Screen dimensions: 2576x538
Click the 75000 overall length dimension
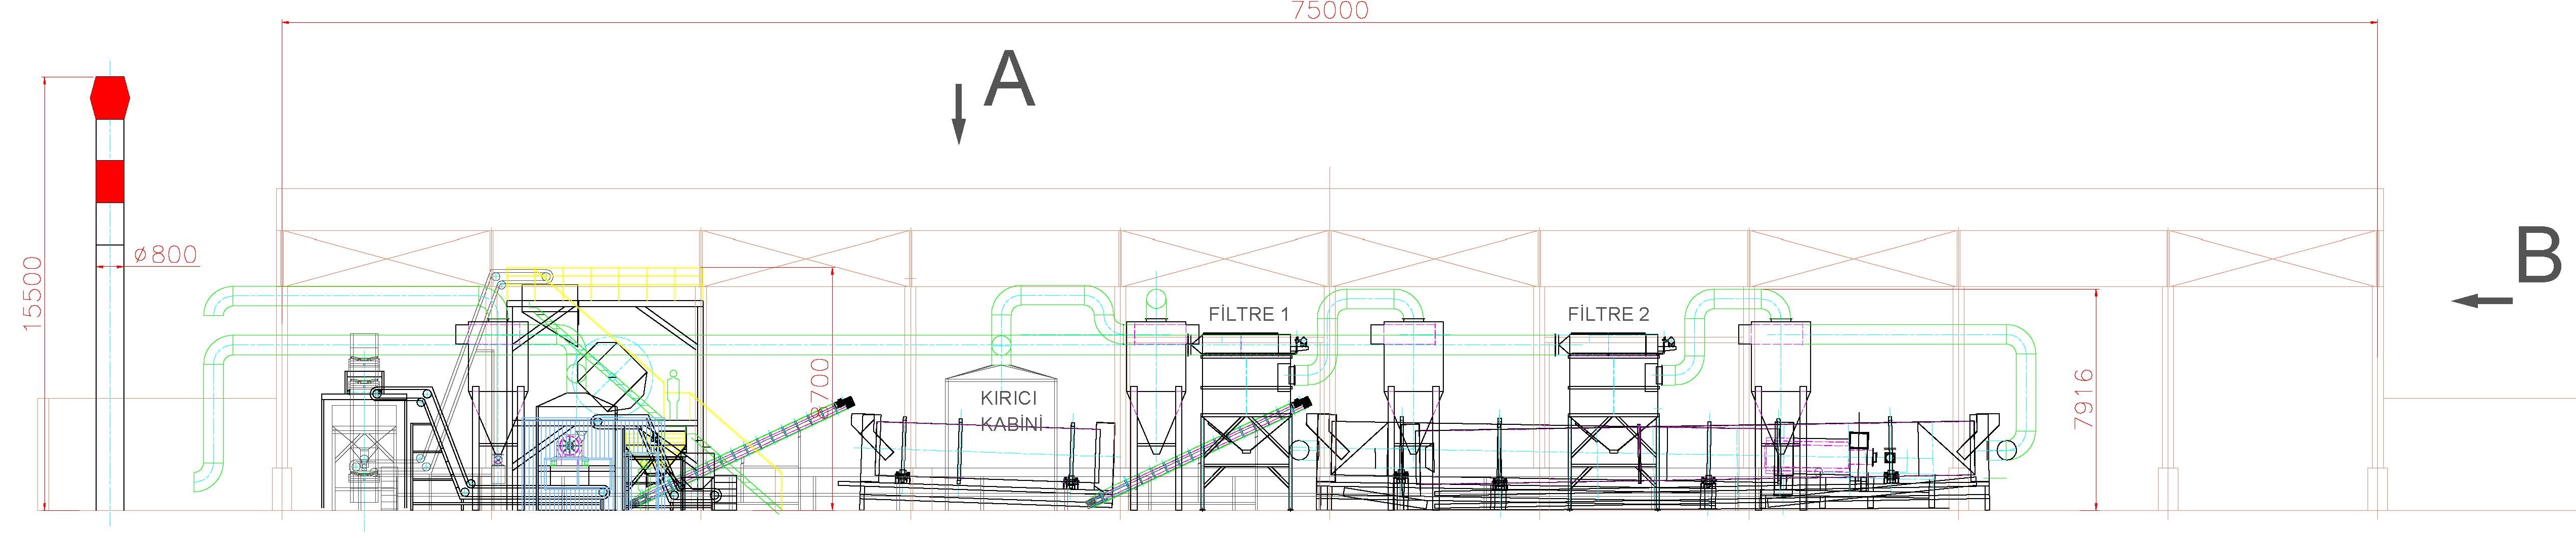click(x=1329, y=11)
